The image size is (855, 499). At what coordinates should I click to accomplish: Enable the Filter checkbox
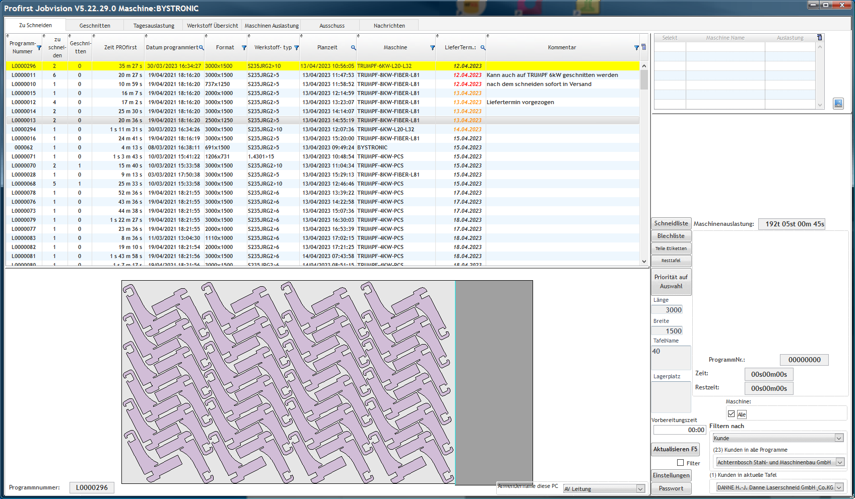pos(680,463)
